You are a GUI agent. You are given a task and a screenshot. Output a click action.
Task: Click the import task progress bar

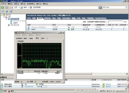coord(44,87)
